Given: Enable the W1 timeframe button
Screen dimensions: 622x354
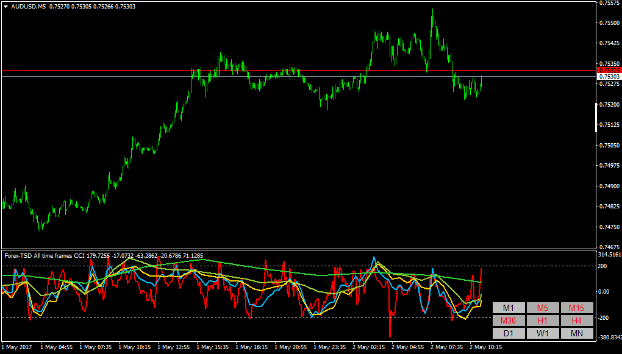Looking at the screenshot, I should 543,333.
